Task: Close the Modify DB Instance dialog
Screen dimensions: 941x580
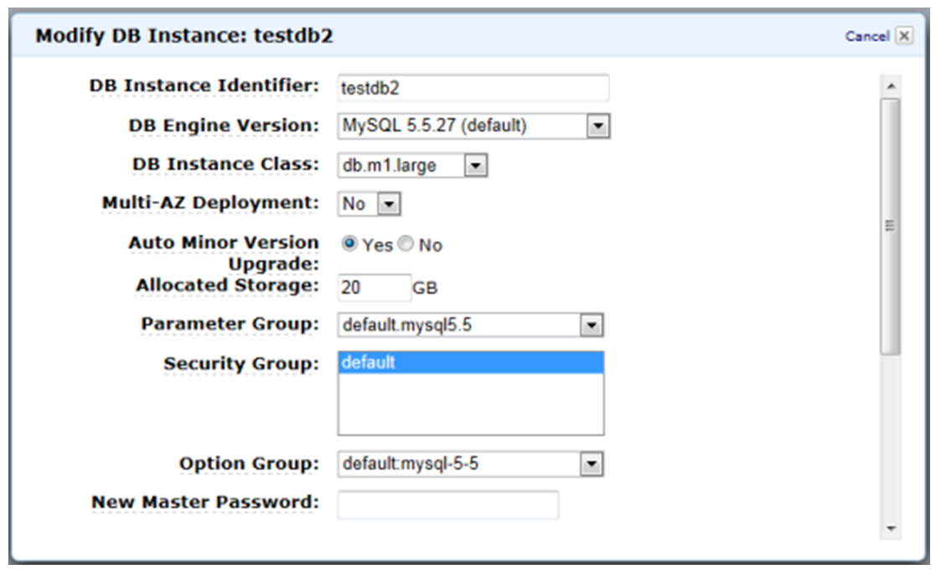Action: click(x=904, y=36)
